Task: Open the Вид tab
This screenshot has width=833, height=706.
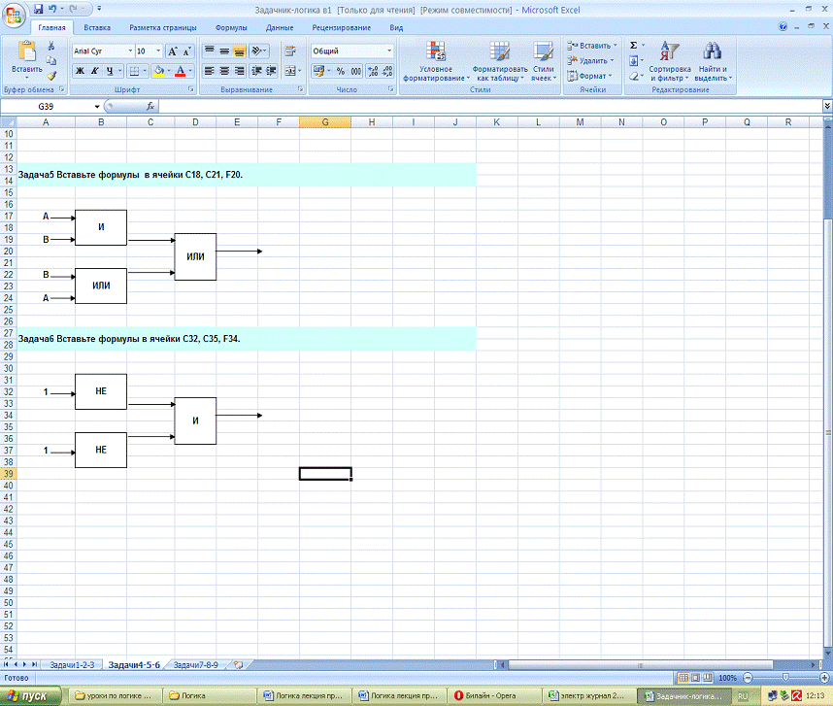Action: [x=396, y=27]
